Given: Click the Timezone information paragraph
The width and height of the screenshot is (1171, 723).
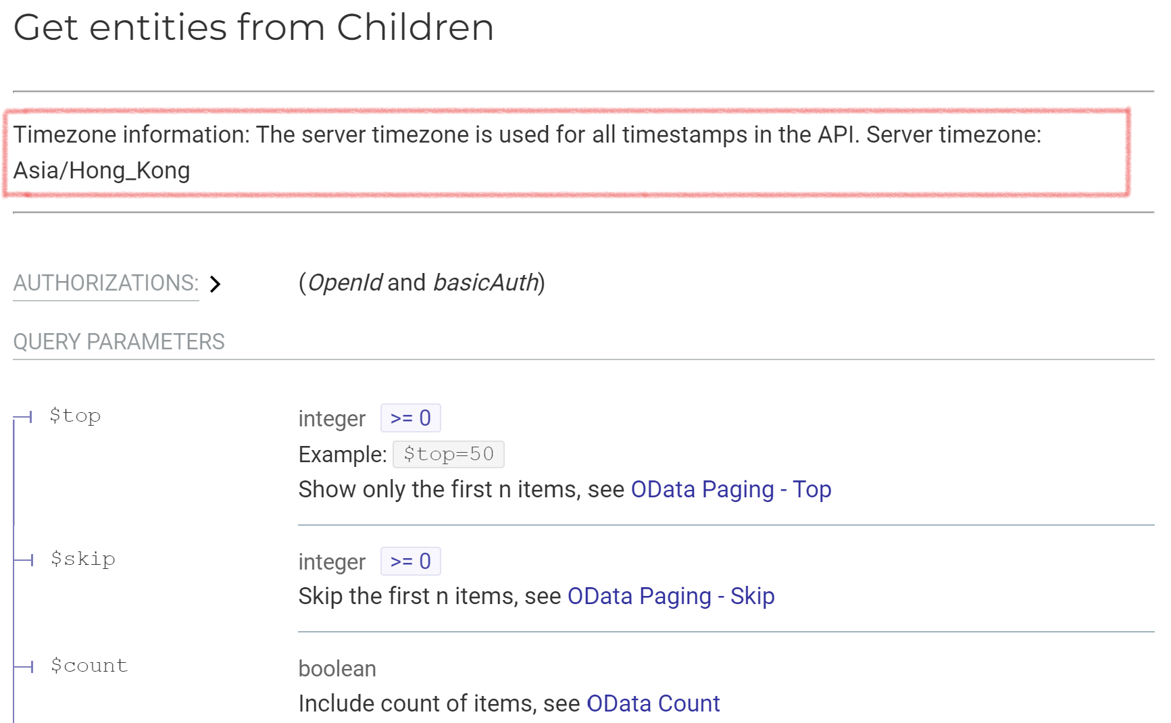Looking at the screenshot, I should (527, 134).
